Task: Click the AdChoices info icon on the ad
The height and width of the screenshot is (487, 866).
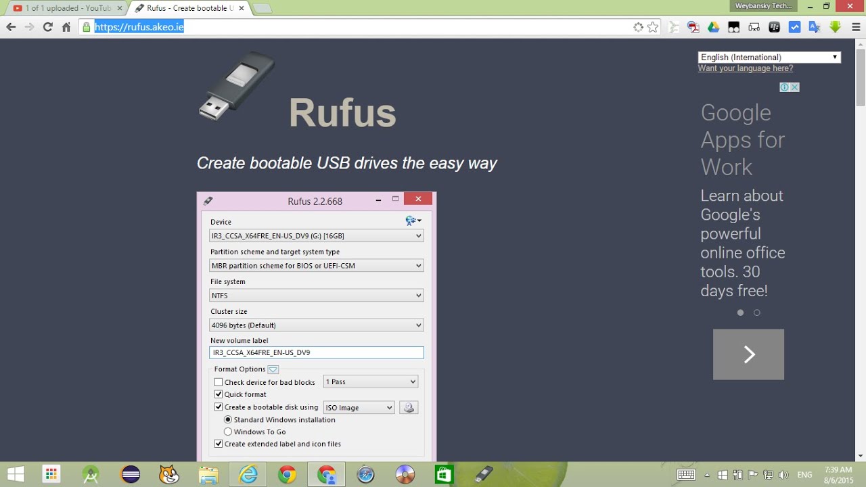Action: tap(784, 87)
